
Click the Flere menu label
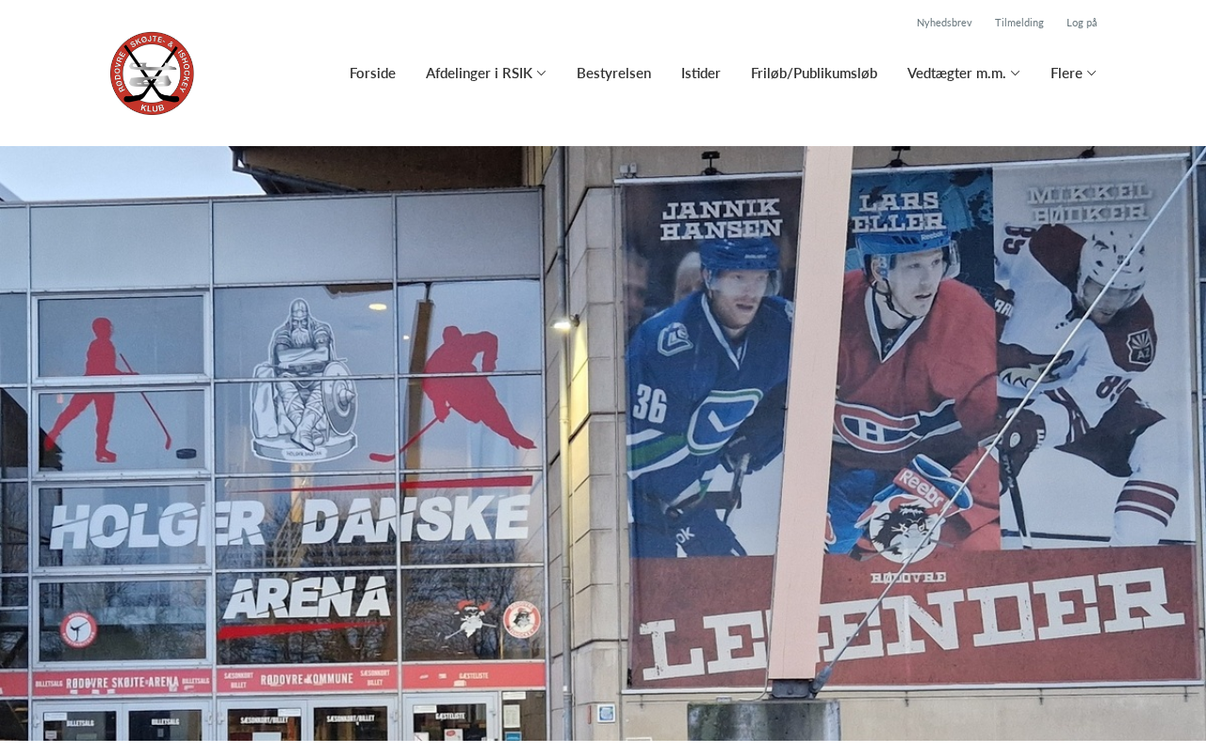(1066, 73)
